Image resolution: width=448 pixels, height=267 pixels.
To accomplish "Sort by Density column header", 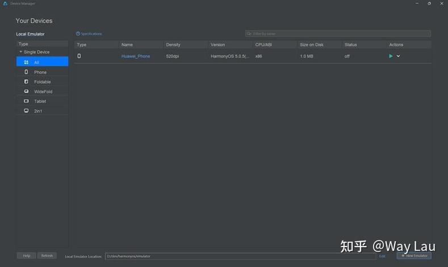I will 173,45.
